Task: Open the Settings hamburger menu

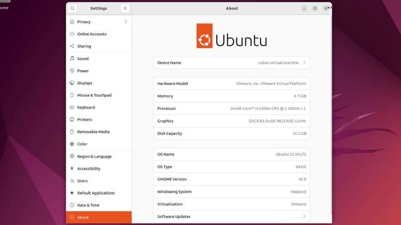Action: [125, 8]
